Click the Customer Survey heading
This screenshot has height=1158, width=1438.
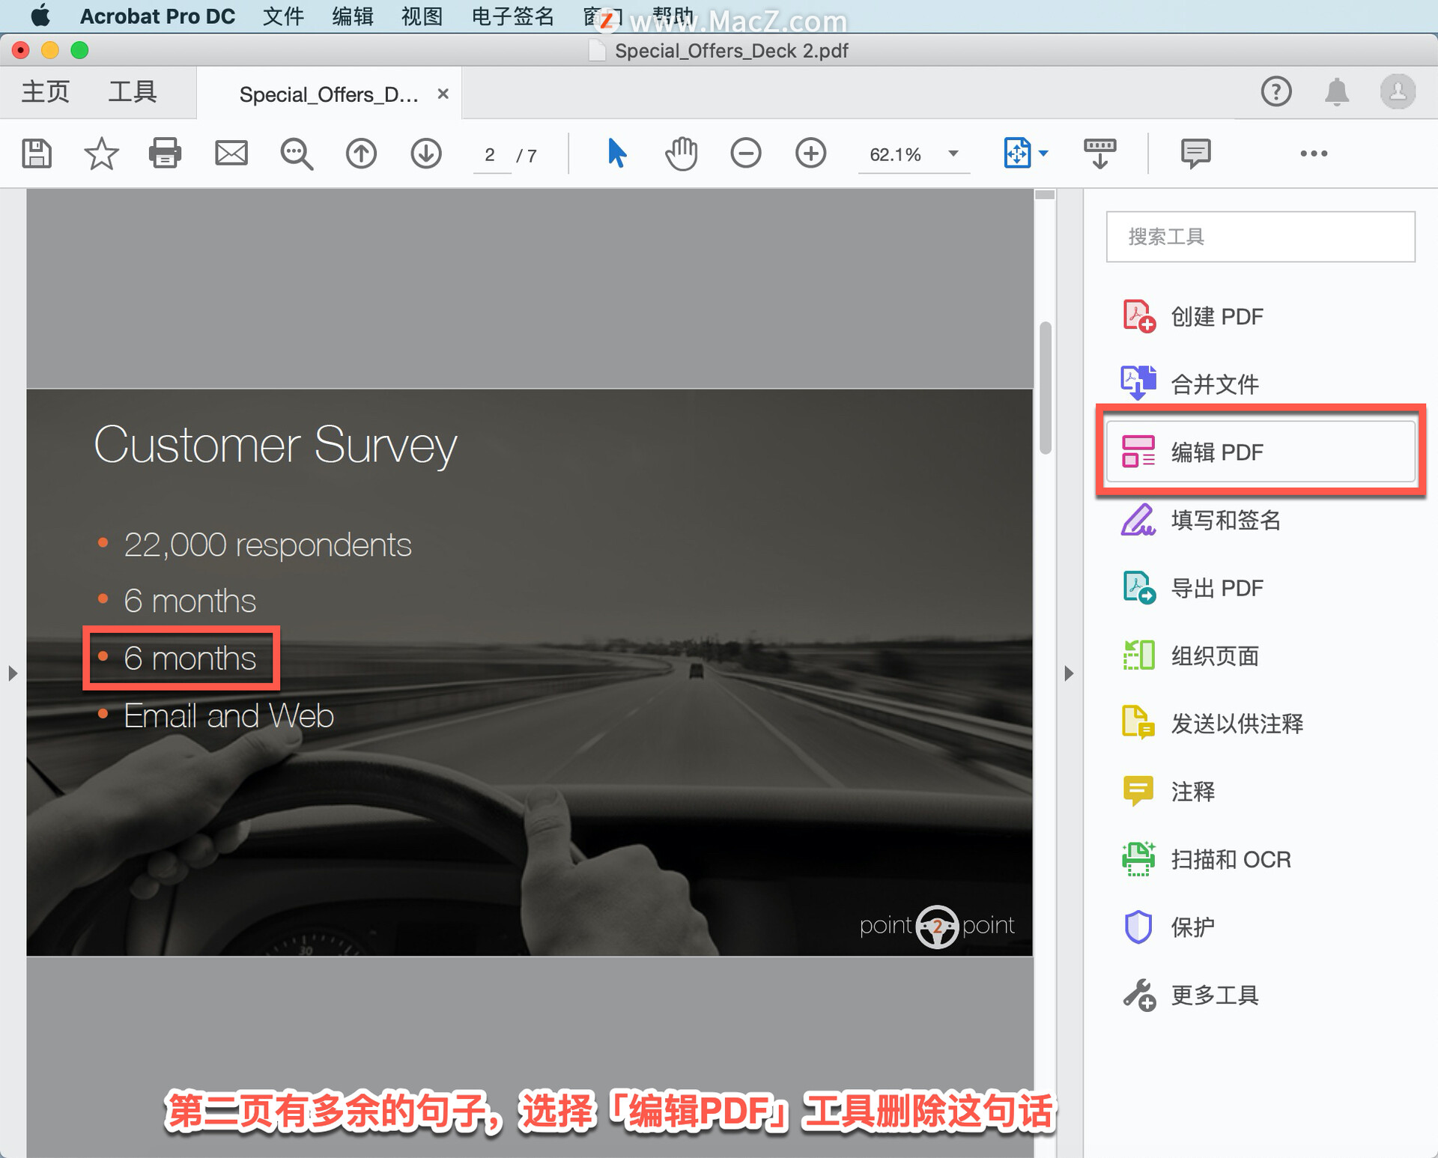tap(275, 444)
